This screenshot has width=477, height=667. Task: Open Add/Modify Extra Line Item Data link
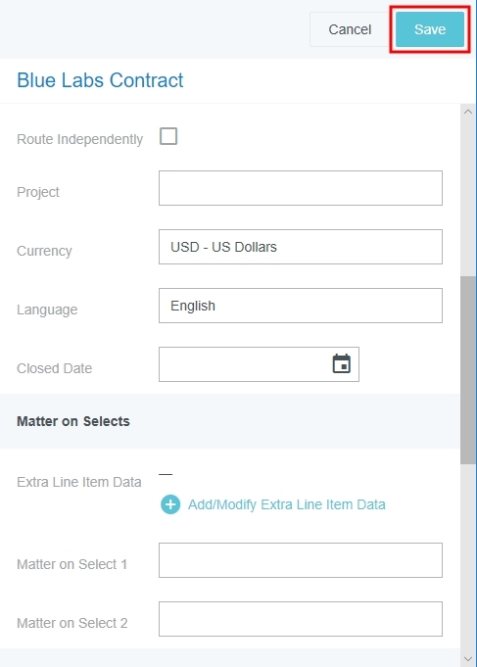coord(287,504)
